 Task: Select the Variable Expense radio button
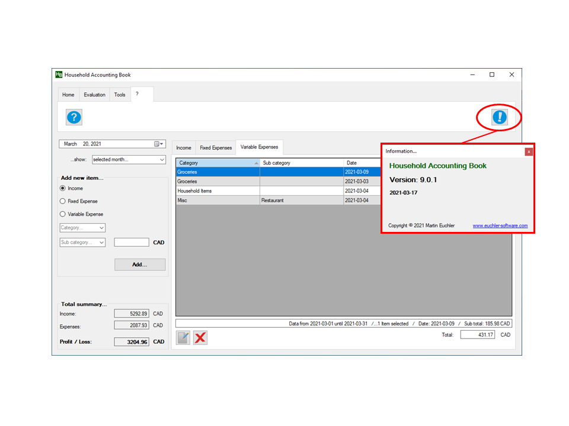click(x=63, y=214)
